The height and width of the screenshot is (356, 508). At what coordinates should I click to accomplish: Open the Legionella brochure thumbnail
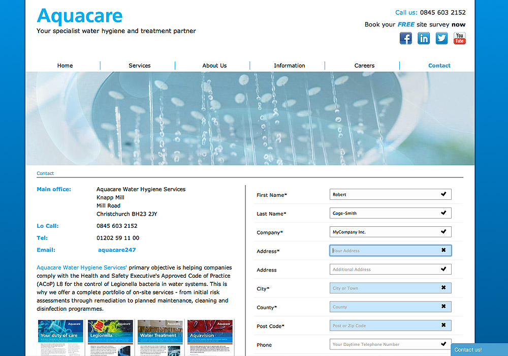tap(110, 338)
